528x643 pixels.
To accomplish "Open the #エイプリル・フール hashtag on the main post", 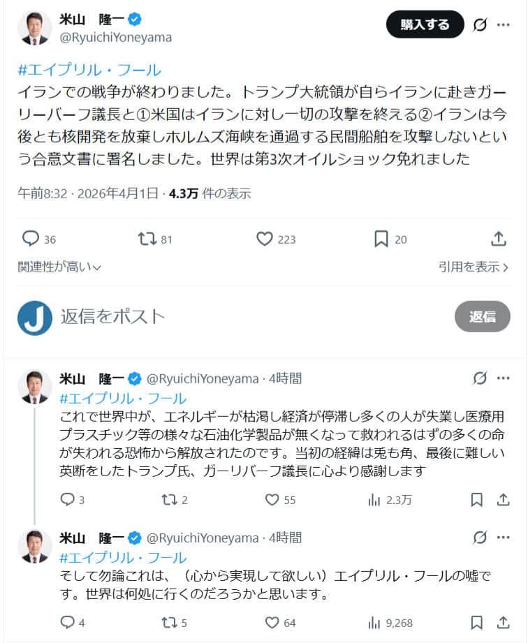I will coord(70,69).
